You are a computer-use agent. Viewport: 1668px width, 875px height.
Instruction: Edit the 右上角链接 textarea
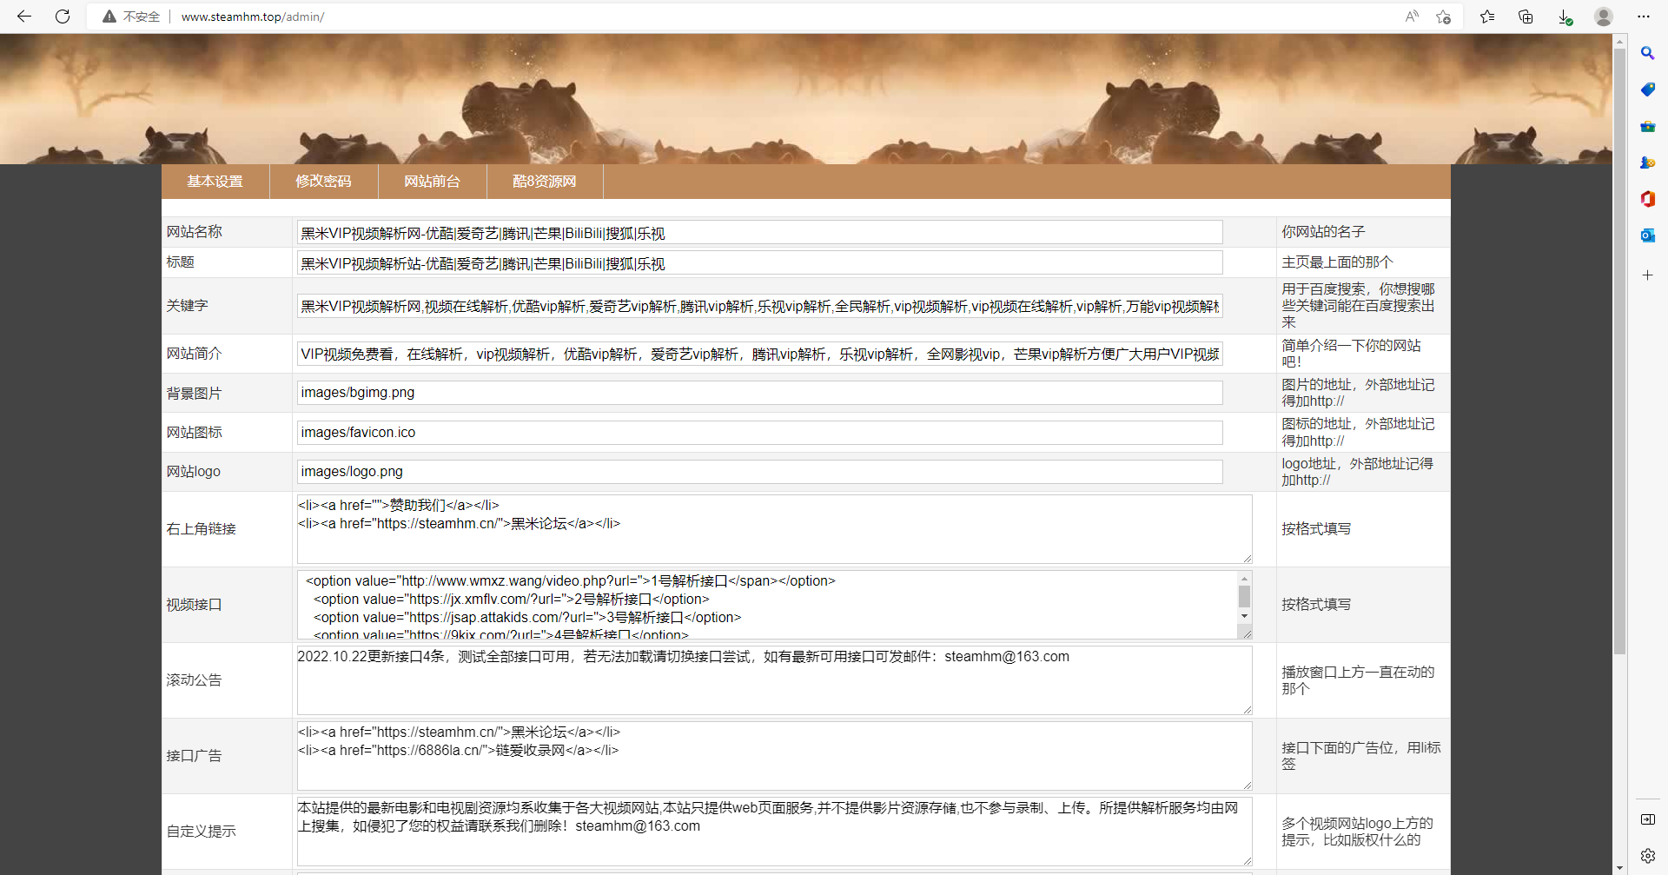pyautogui.click(x=774, y=529)
